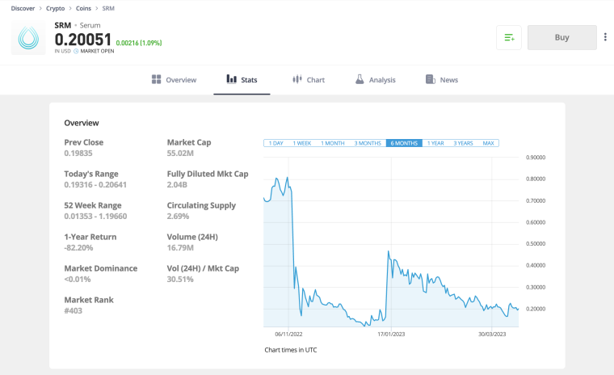This screenshot has width=614, height=375.
Task: Click the Analysis flask icon
Action: pos(360,79)
